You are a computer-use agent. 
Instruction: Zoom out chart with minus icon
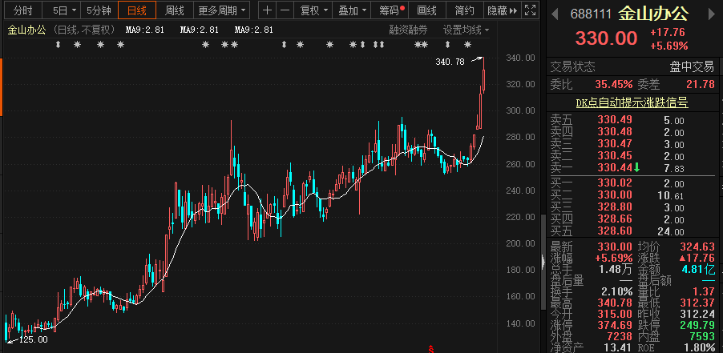click(286, 10)
